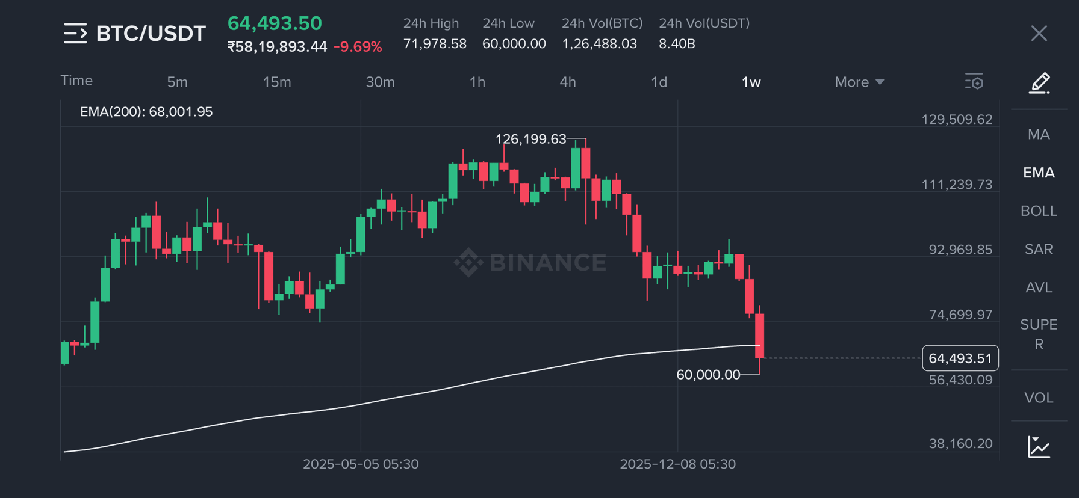The height and width of the screenshot is (498, 1079).
Task: Expand the More timeframes dropdown
Action: coord(859,82)
